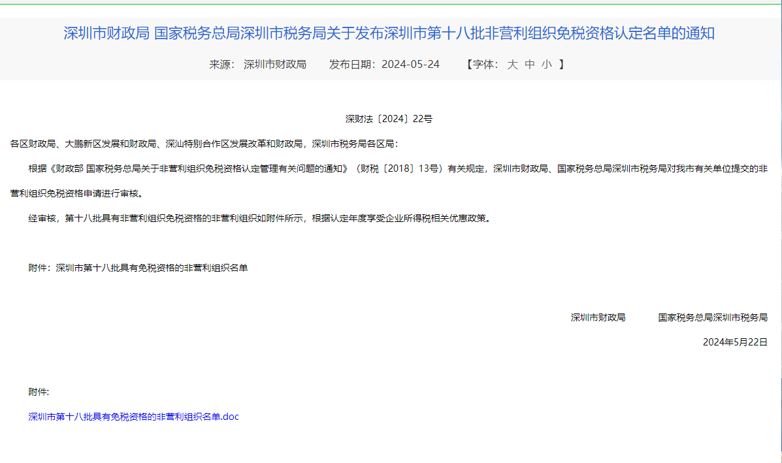Click the paragraph beginning 经审核，第十八批
This screenshot has height=463, width=782.
pos(261,218)
